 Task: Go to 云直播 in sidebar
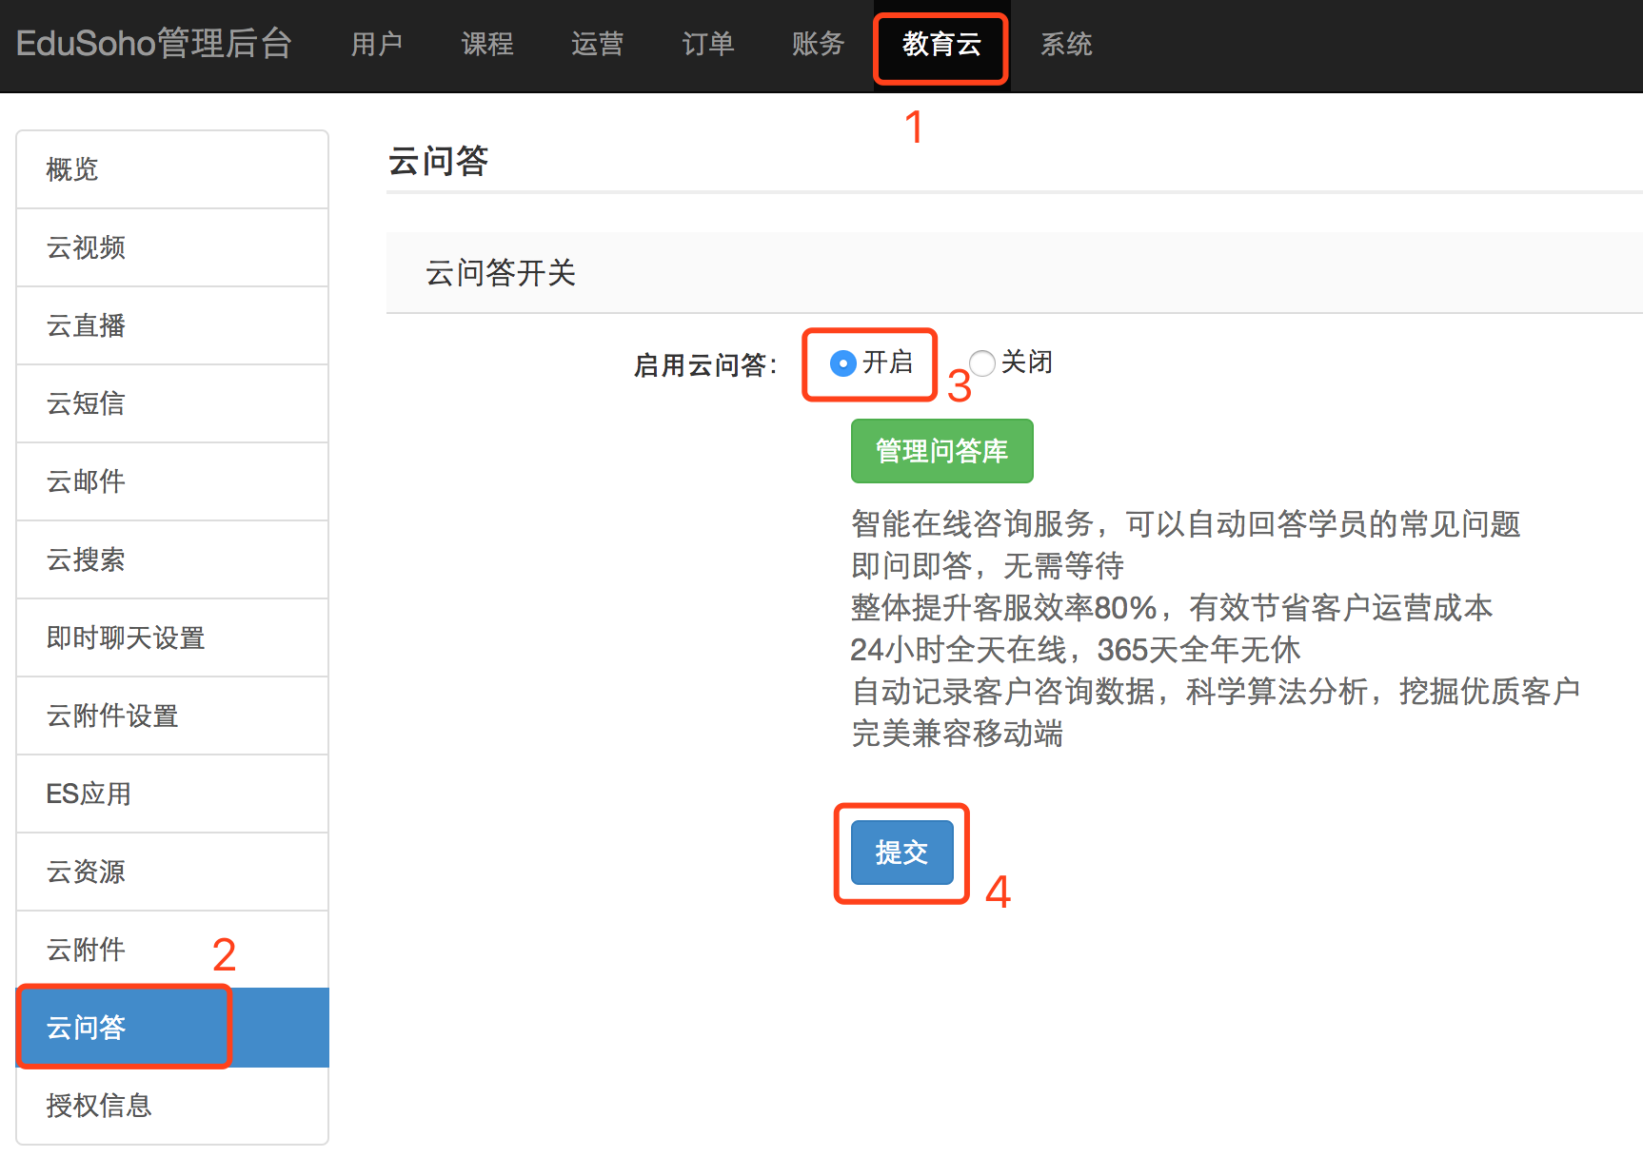[172, 325]
